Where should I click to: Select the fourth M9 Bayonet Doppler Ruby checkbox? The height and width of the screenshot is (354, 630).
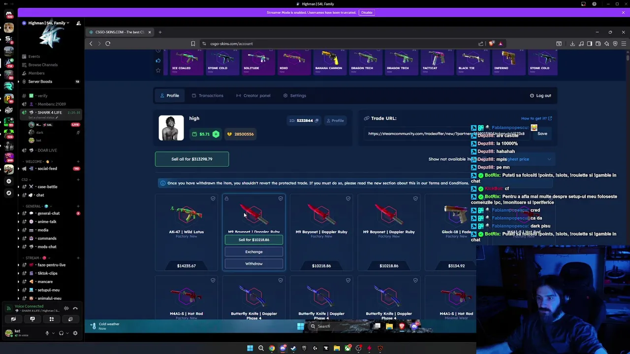click(x=415, y=199)
